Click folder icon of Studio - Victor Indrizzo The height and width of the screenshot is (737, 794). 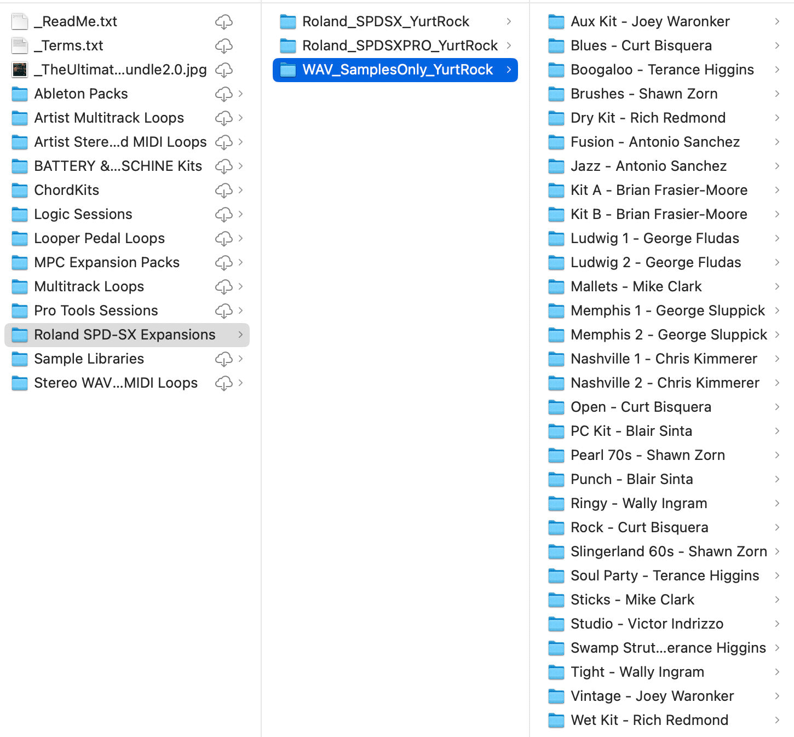point(556,624)
